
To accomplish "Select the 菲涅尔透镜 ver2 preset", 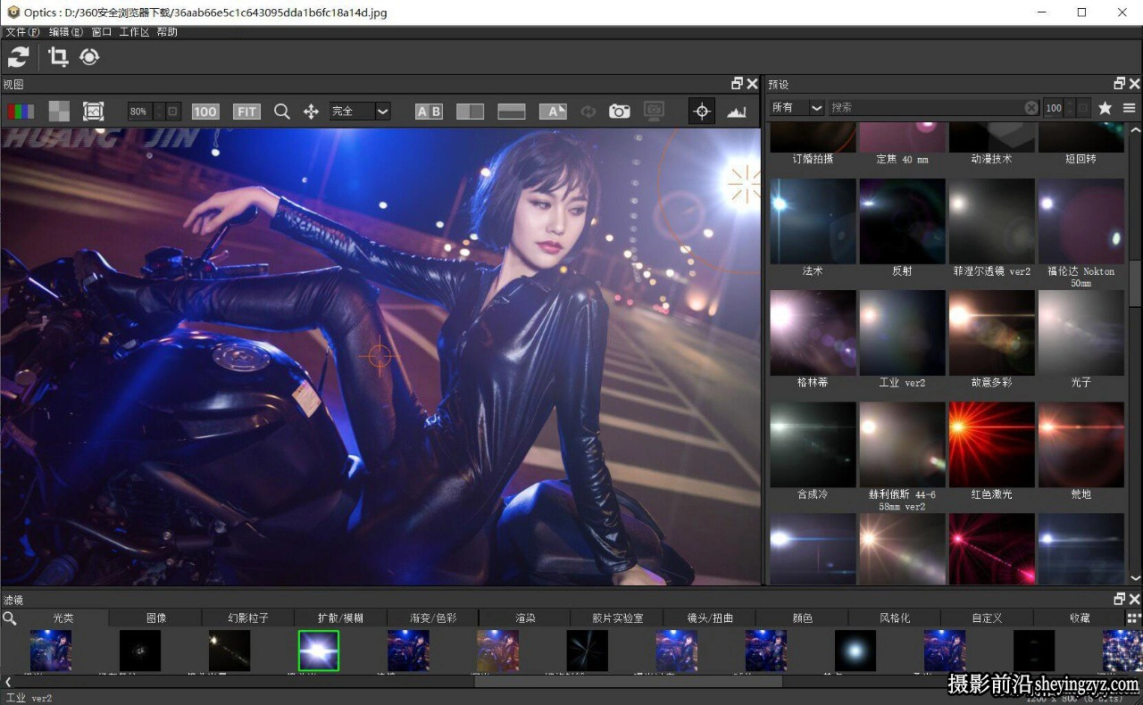I will pyautogui.click(x=991, y=221).
